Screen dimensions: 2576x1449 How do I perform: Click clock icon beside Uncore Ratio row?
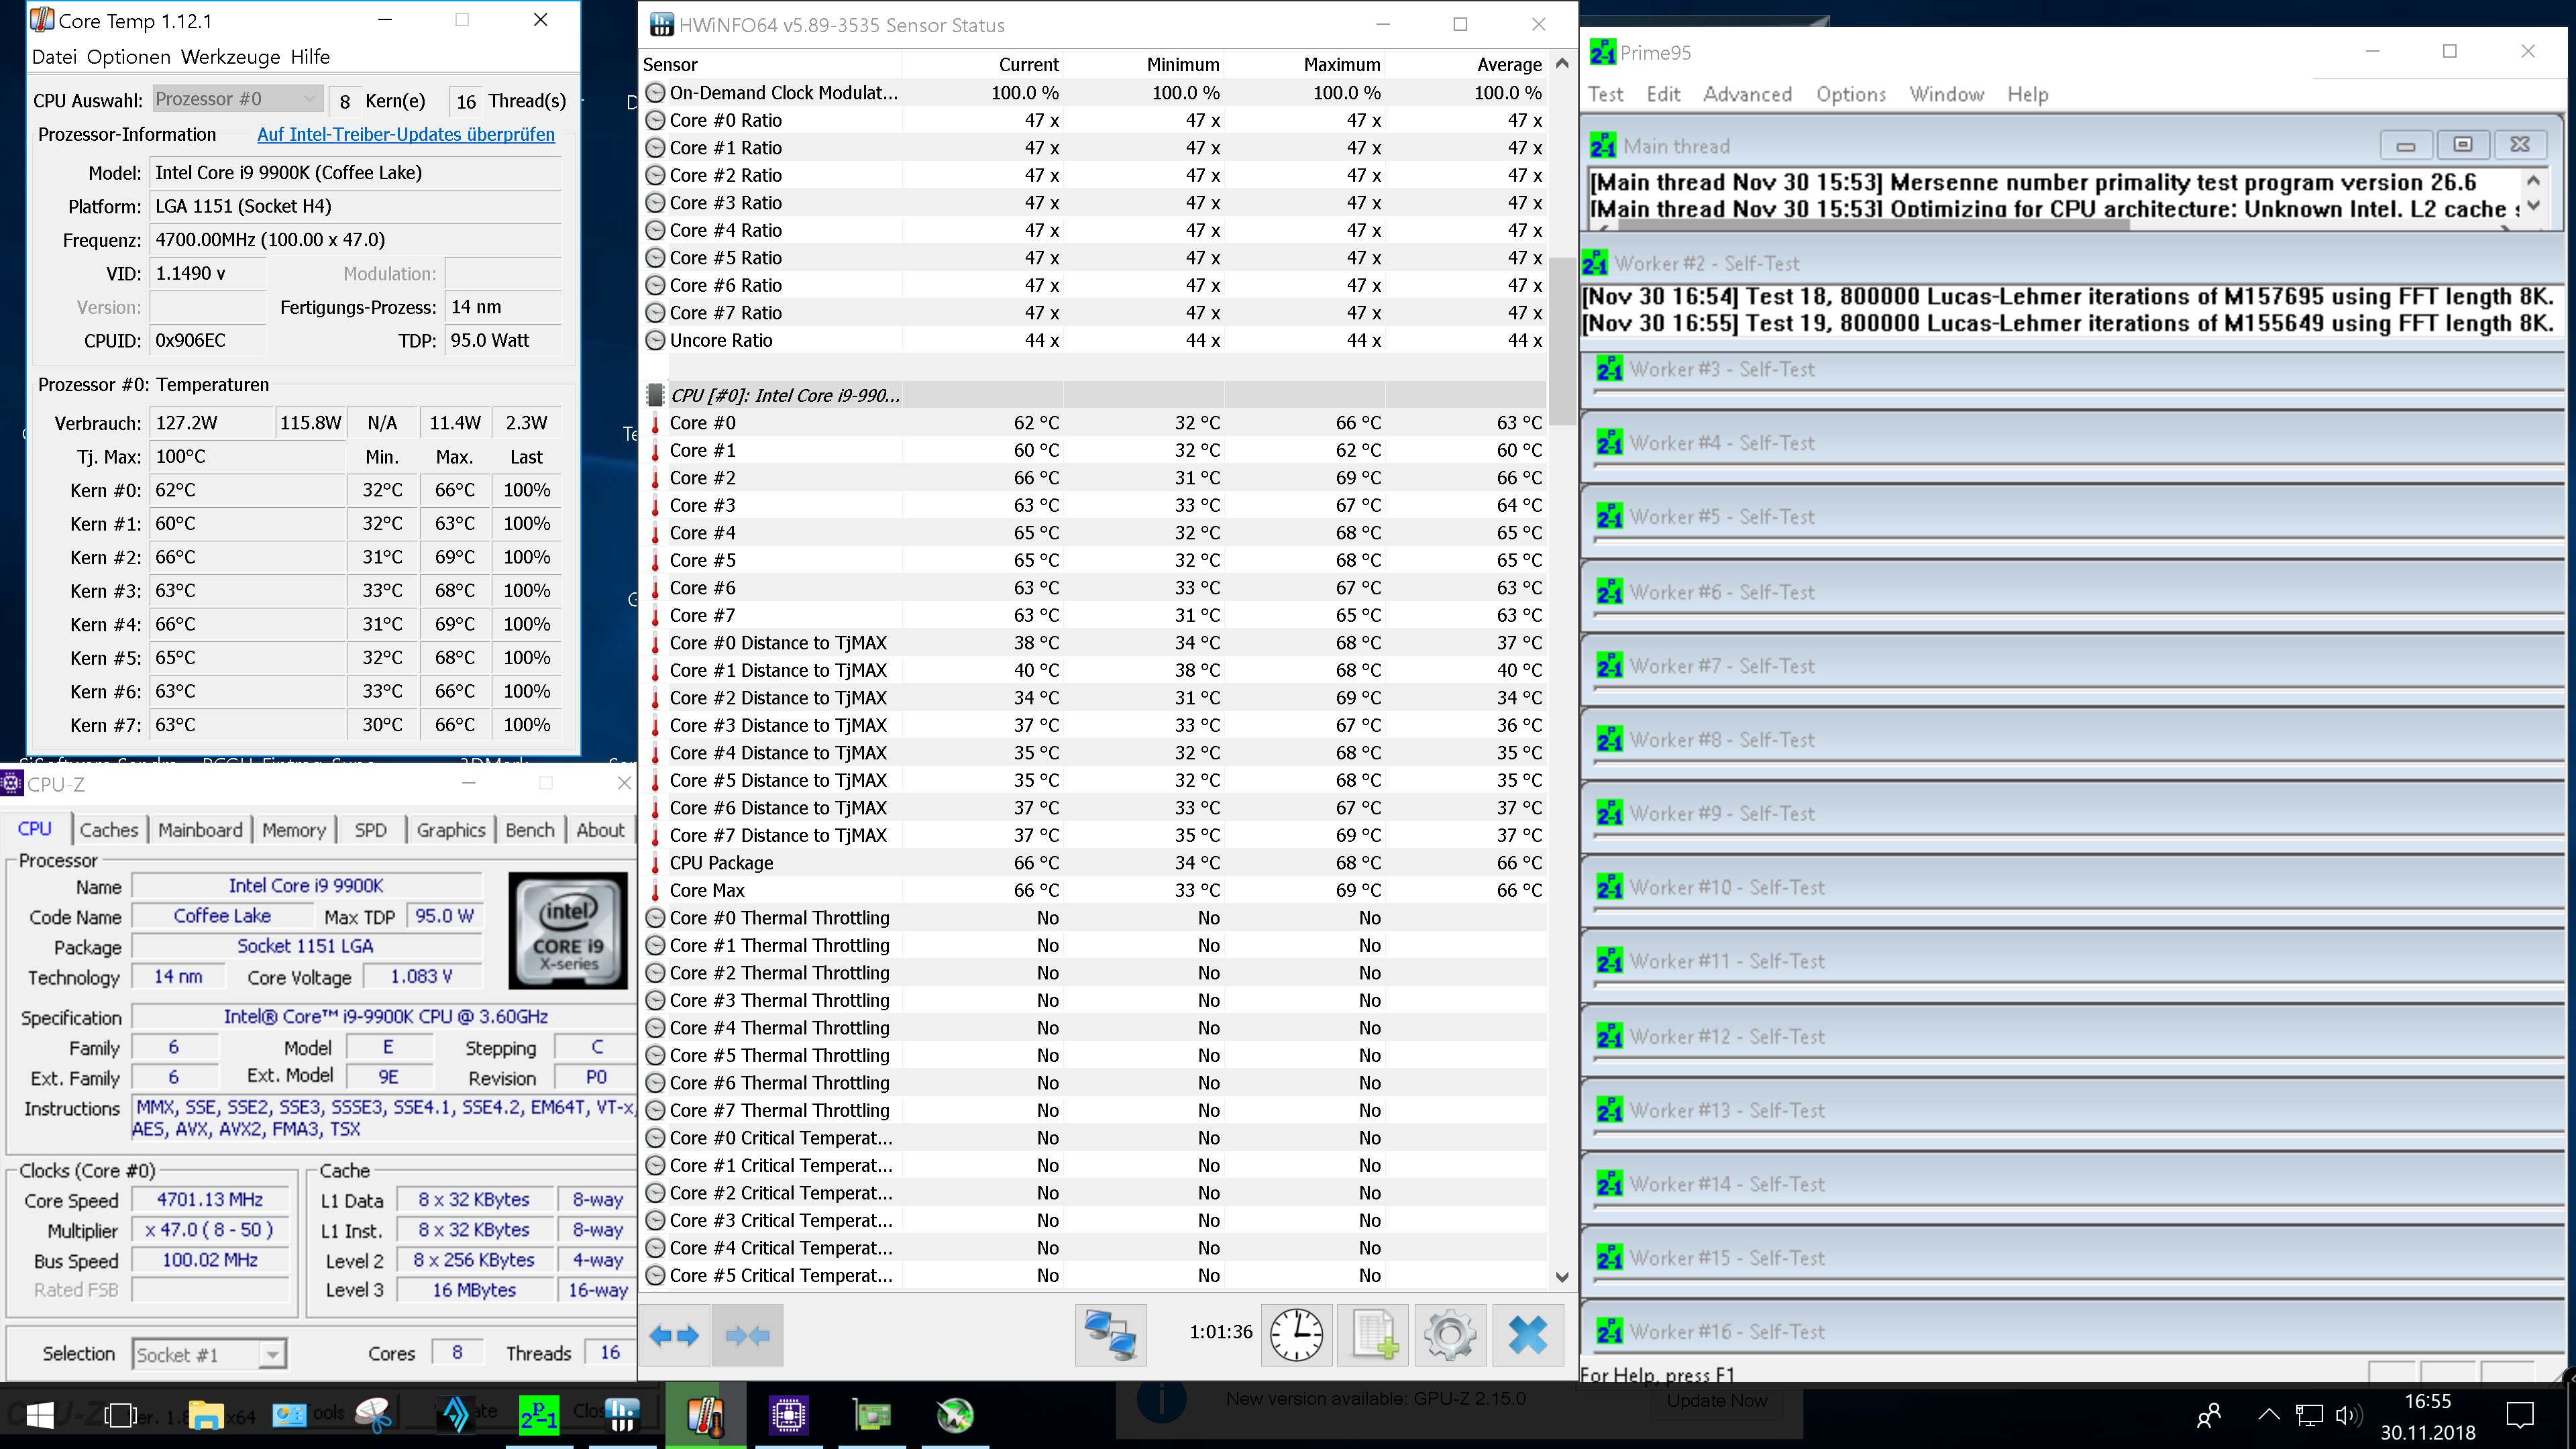point(655,341)
